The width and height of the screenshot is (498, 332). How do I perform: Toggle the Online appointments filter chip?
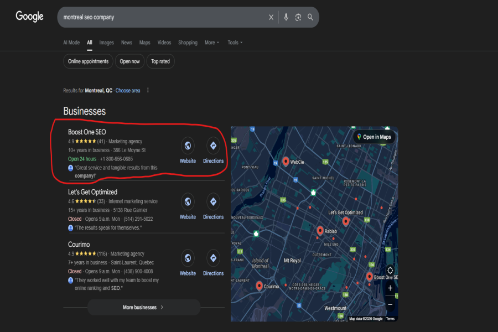[89, 61]
